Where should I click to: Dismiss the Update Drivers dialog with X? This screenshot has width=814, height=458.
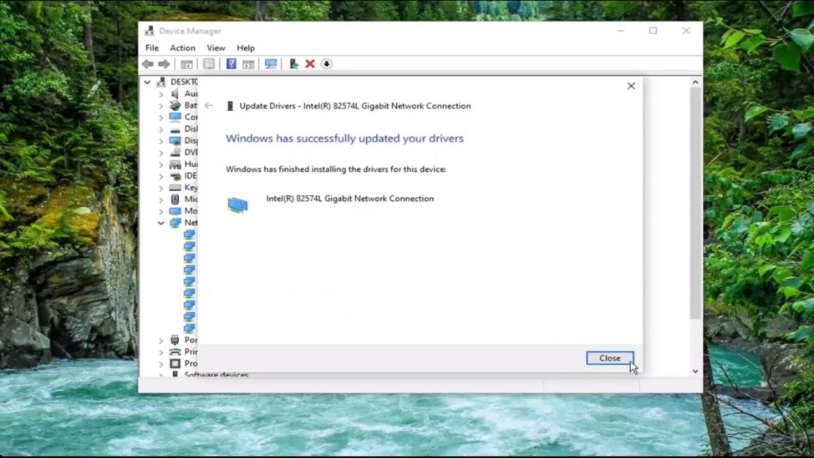pos(631,86)
